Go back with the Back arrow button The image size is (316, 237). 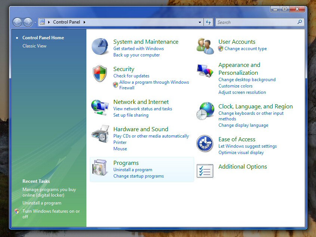17,22
